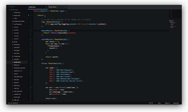Click the css.scss file icon
This screenshot has width=188, height=112.
tap(13, 36)
